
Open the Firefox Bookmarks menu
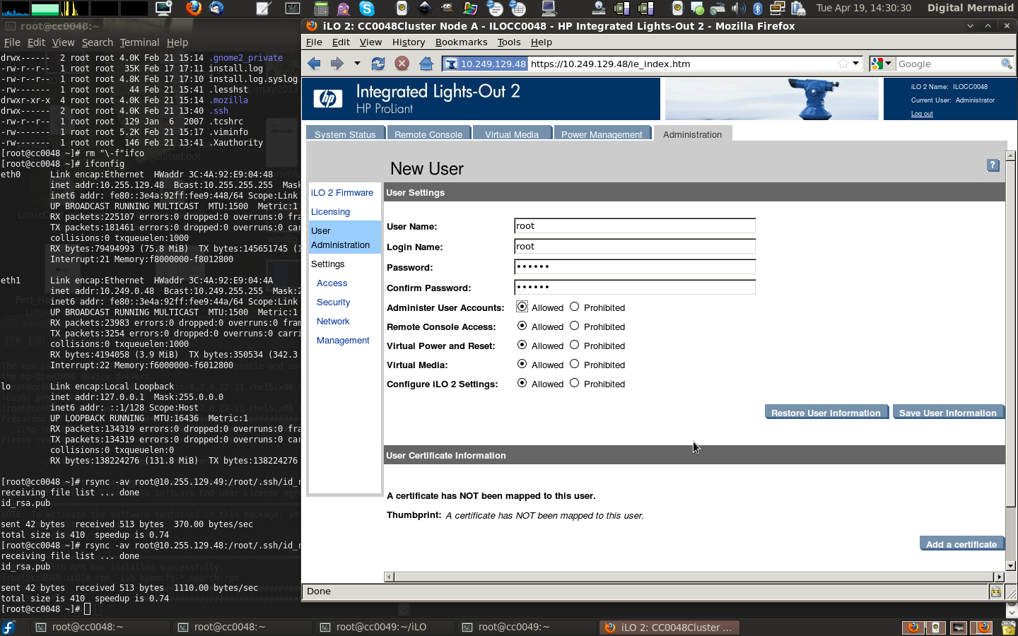(461, 42)
